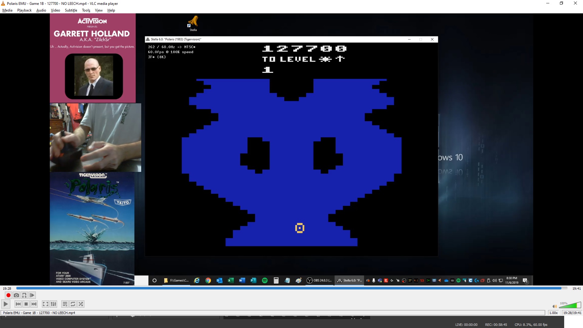Show extended settings and effects
The image size is (583, 328).
click(x=53, y=304)
